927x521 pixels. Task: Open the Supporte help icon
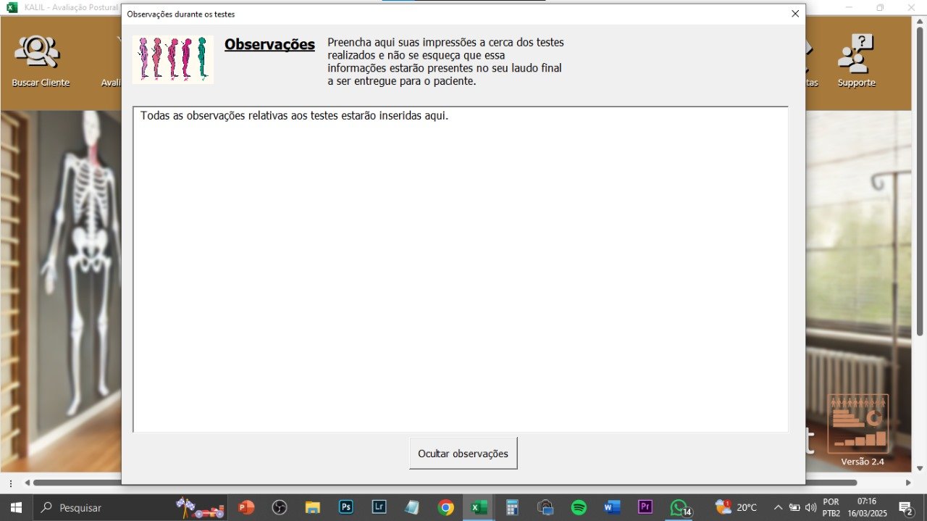pyautogui.click(x=856, y=61)
